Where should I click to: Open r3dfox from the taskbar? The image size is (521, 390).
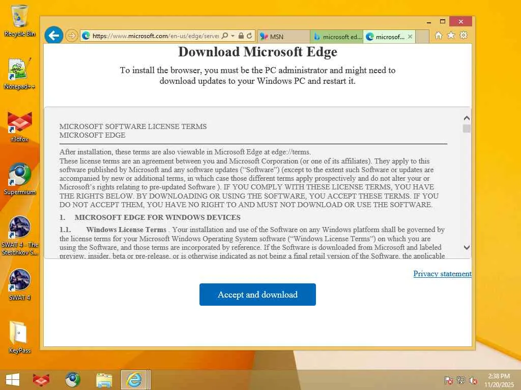click(41, 380)
